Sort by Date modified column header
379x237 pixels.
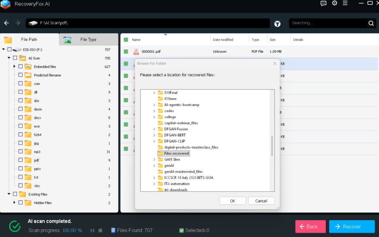pyautogui.click(x=223, y=40)
